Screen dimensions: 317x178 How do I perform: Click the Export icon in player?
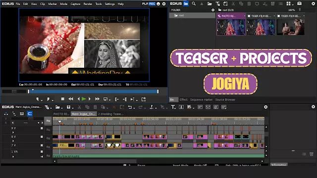coord(144,99)
